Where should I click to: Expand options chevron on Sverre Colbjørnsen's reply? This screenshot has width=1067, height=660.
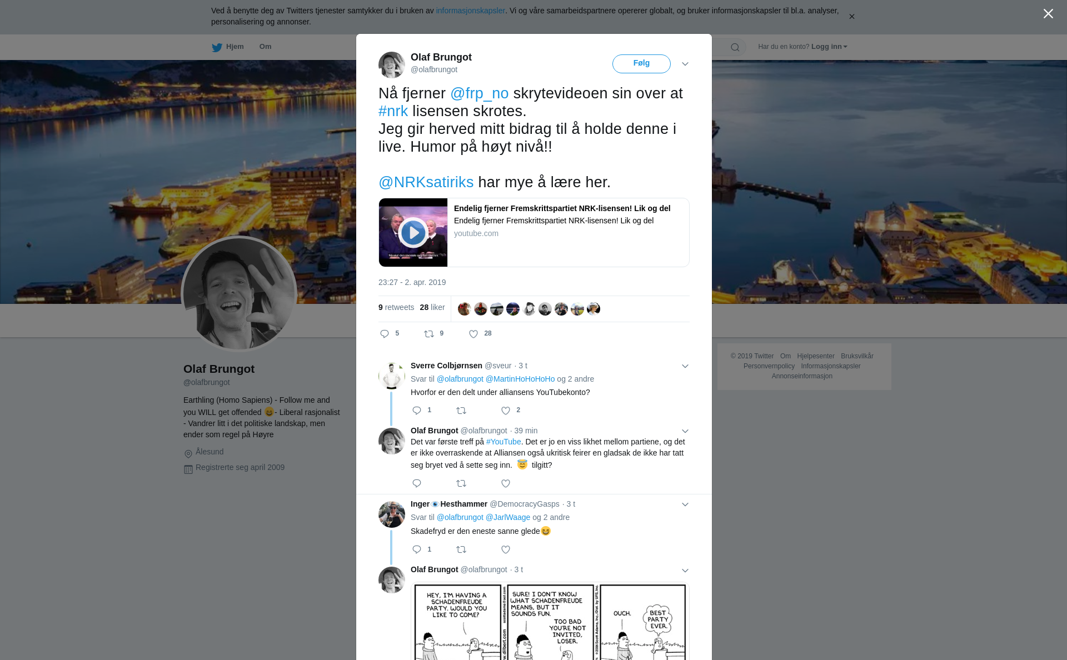[685, 366]
